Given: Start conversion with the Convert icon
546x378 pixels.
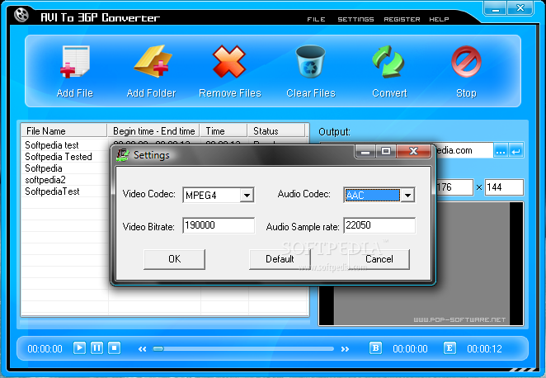Looking at the screenshot, I should [x=388, y=61].
